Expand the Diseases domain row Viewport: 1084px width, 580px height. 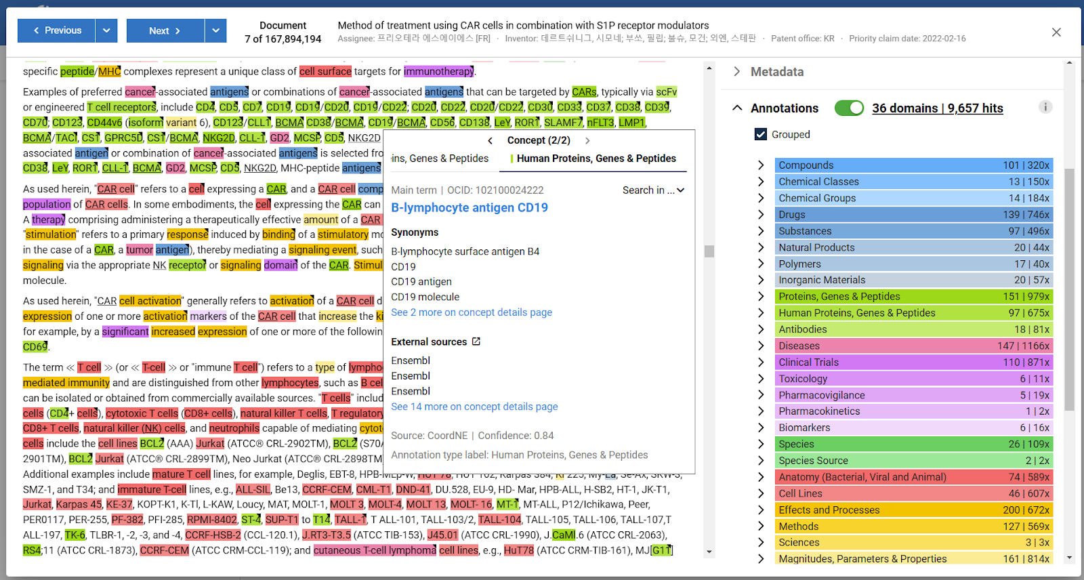(x=761, y=346)
